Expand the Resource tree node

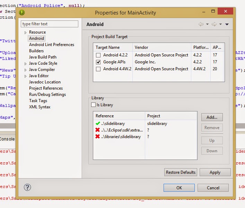[25, 33]
